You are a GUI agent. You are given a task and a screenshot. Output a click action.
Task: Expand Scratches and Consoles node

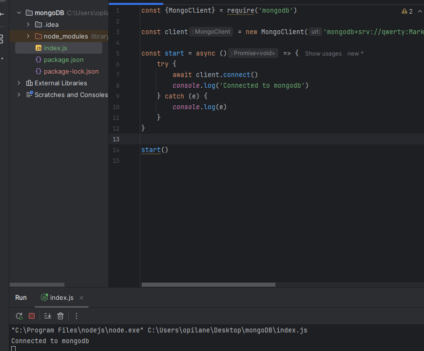(19, 95)
